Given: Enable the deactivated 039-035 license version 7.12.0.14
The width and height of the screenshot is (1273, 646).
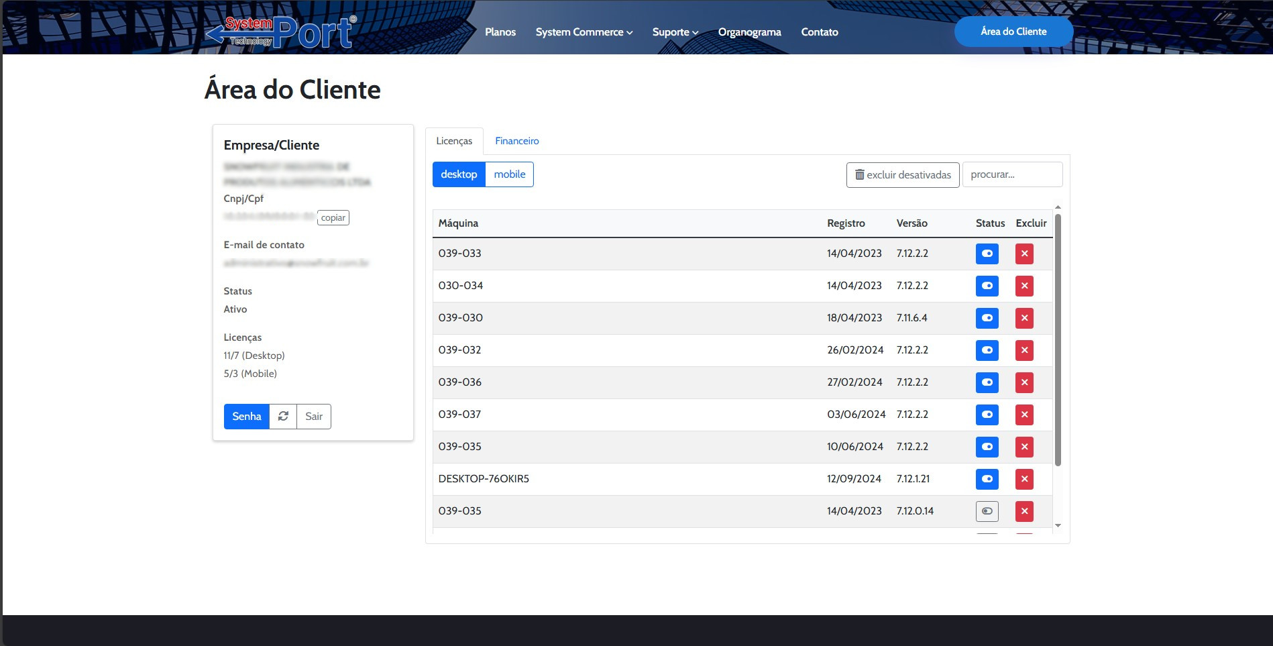Looking at the screenshot, I should click(987, 511).
